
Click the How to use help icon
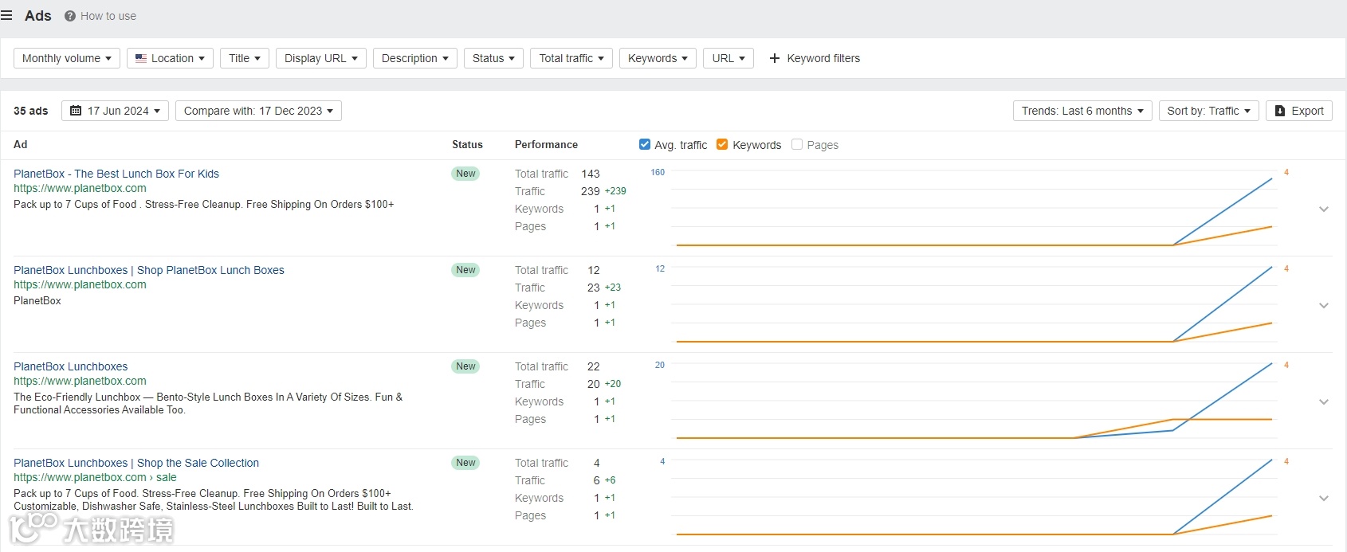click(70, 16)
